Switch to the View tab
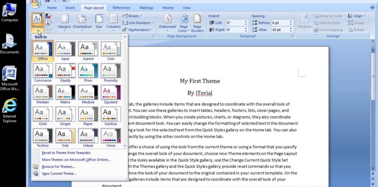This screenshot has width=378, height=187. click(186, 8)
